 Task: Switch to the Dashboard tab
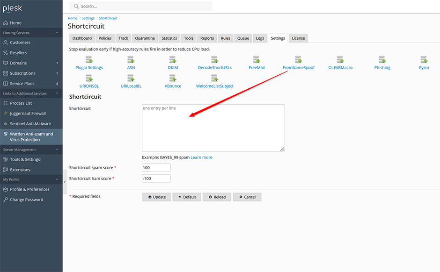pos(82,38)
